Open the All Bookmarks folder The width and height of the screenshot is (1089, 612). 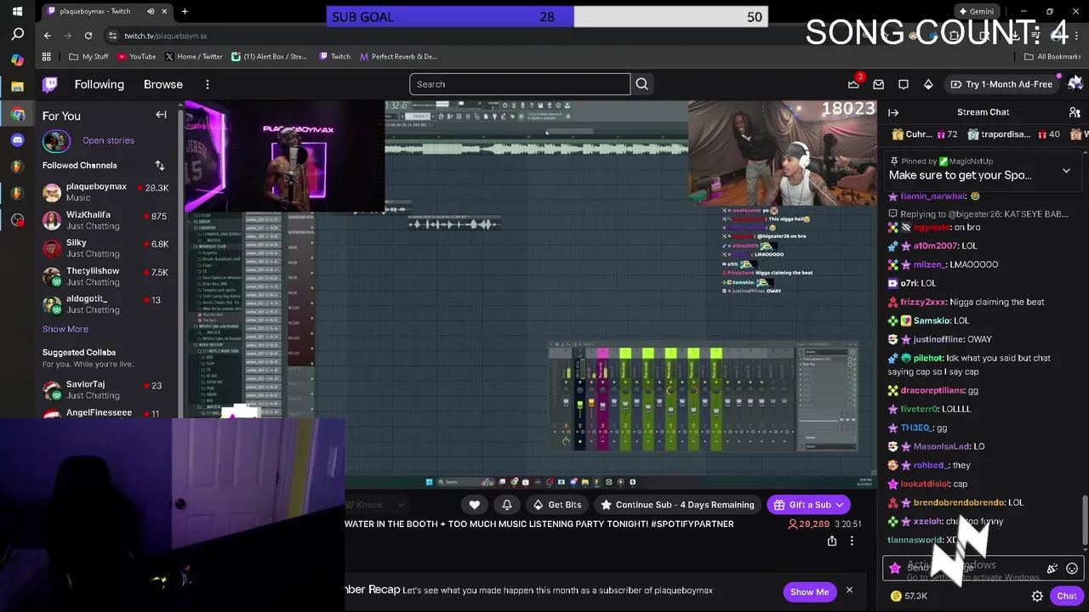point(1052,57)
